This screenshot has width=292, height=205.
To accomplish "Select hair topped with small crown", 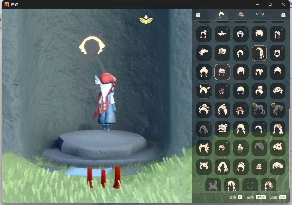I will 204,72.
